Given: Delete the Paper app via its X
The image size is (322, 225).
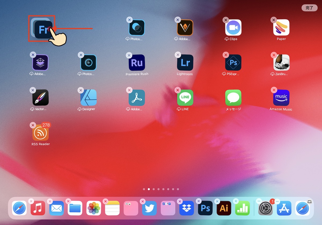Looking at the screenshot, I should (x=274, y=20).
